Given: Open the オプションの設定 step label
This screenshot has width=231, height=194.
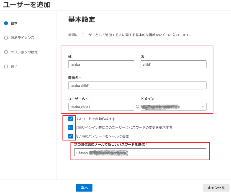Looking at the screenshot, I should 24,52.
